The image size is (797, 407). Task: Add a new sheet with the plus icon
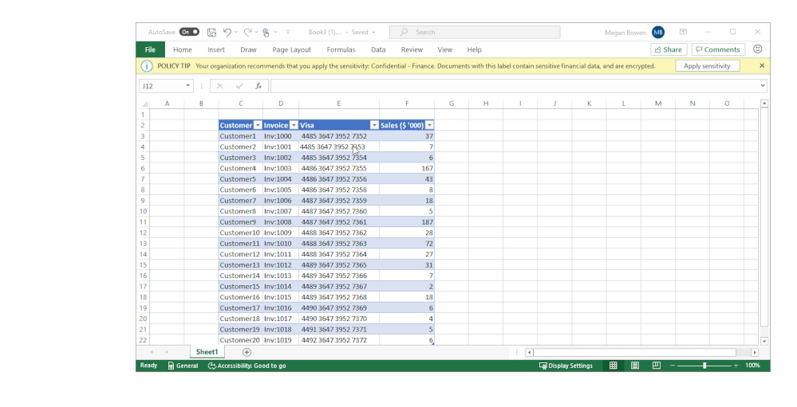pos(247,352)
